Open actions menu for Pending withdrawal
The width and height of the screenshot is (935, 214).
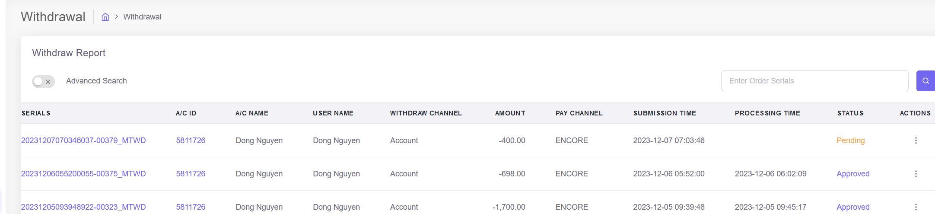coord(916,141)
